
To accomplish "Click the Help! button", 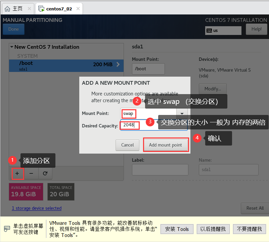I will point(256,29).
